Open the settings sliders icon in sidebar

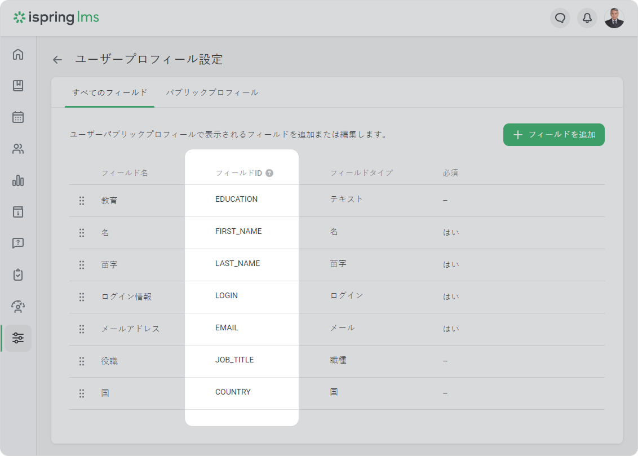[18, 338]
